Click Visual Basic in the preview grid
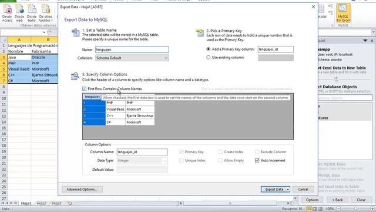Screen dimensions: 376x212 [115, 109]
